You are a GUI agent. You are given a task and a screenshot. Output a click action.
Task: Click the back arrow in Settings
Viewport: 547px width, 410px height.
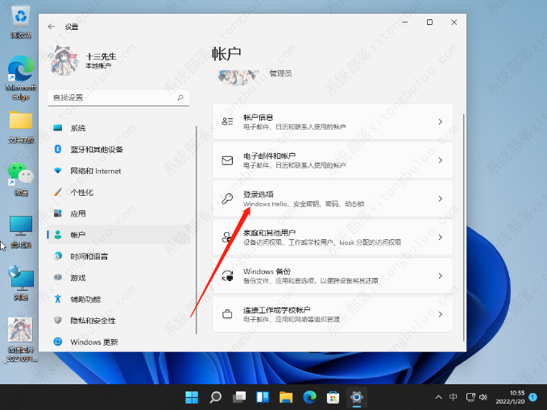52,27
